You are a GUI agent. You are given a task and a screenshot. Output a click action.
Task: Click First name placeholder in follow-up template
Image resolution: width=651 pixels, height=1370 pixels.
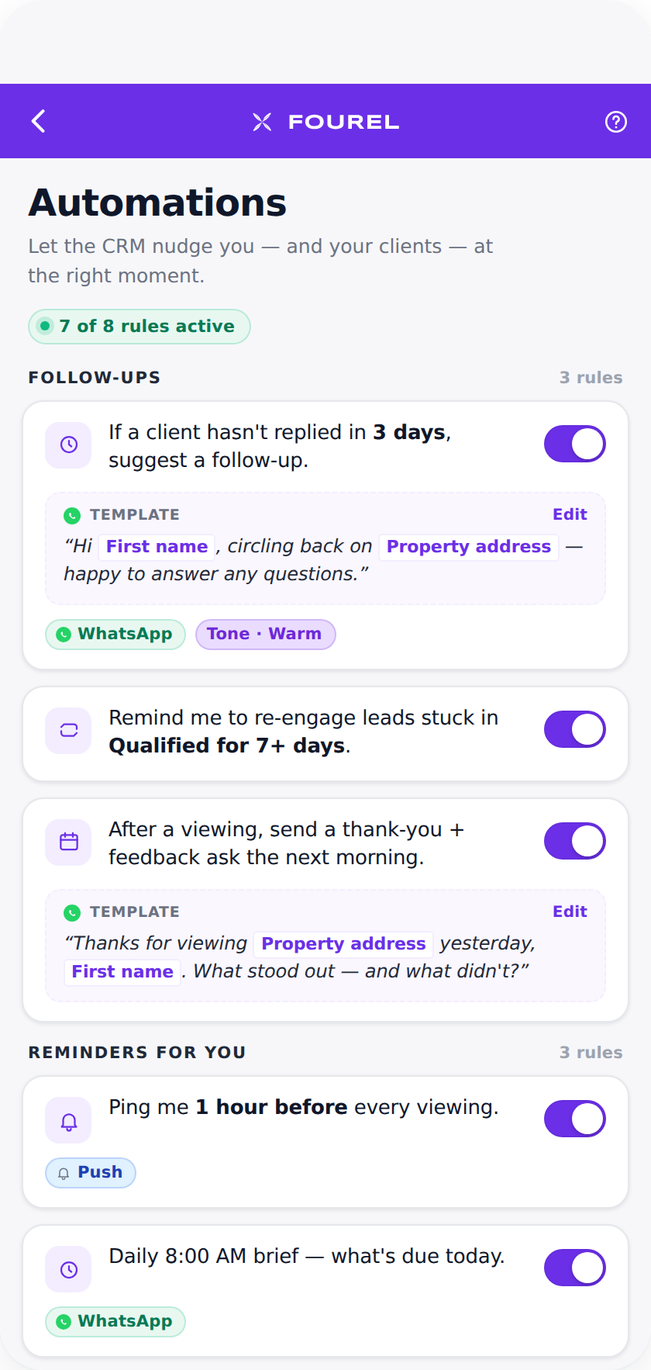[x=157, y=547]
